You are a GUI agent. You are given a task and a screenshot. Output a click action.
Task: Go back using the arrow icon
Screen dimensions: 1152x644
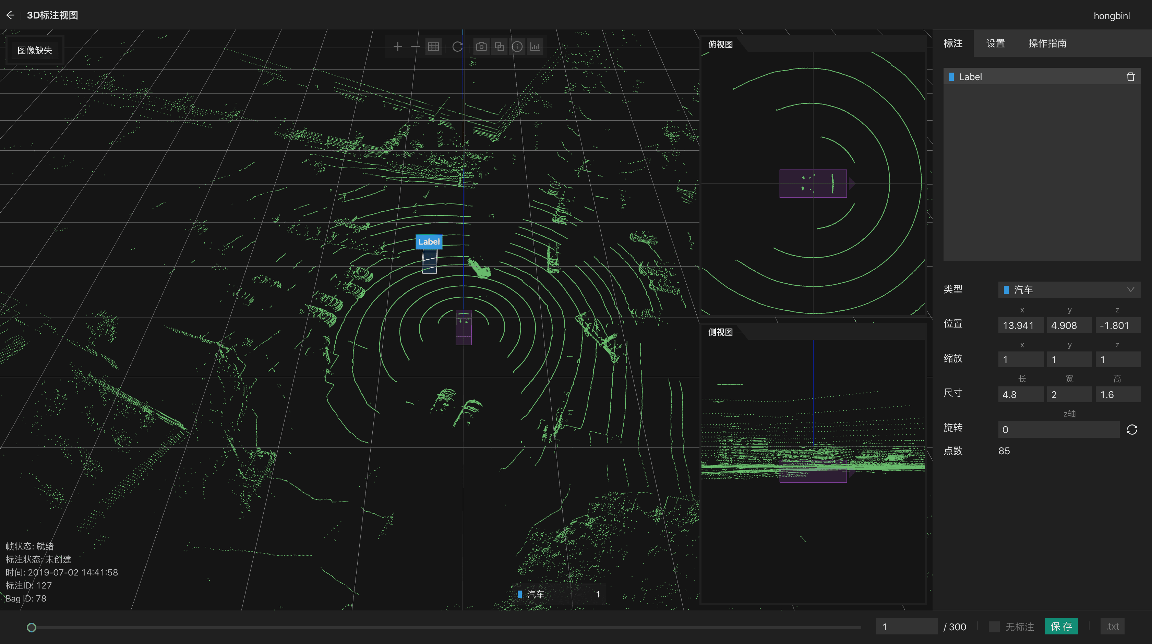tap(10, 15)
